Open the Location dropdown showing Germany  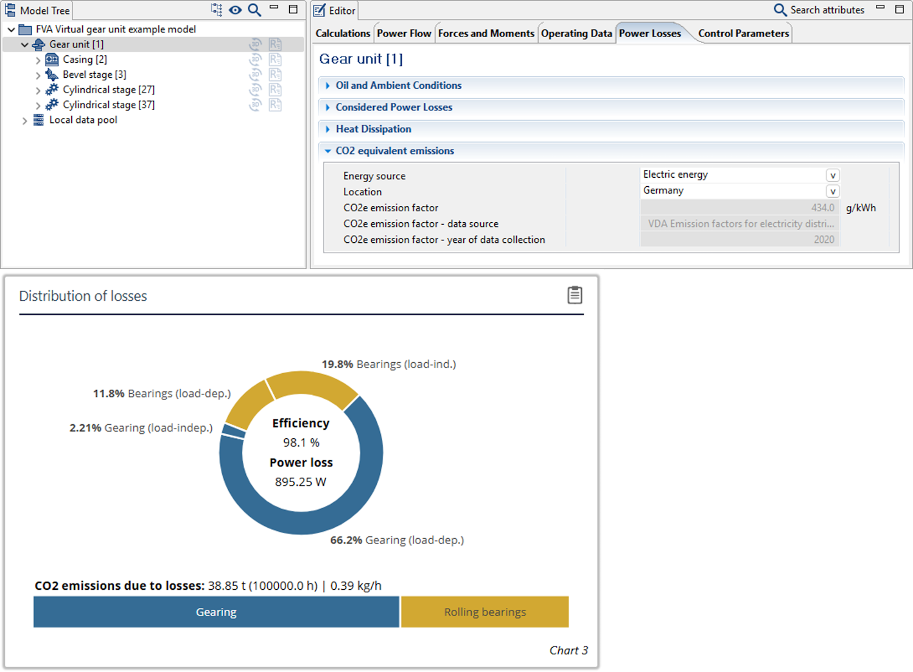pos(832,191)
